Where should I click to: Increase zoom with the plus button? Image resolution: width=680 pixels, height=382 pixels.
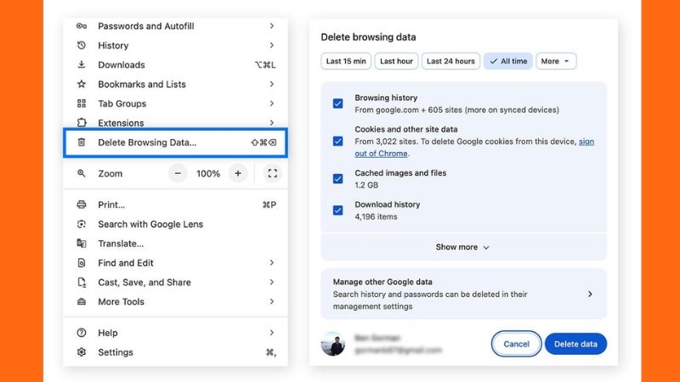[x=238, y=173]
